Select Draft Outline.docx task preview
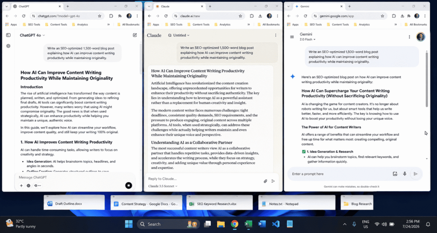Viewport: 437px width, 233px height. [x=74, y=203]
